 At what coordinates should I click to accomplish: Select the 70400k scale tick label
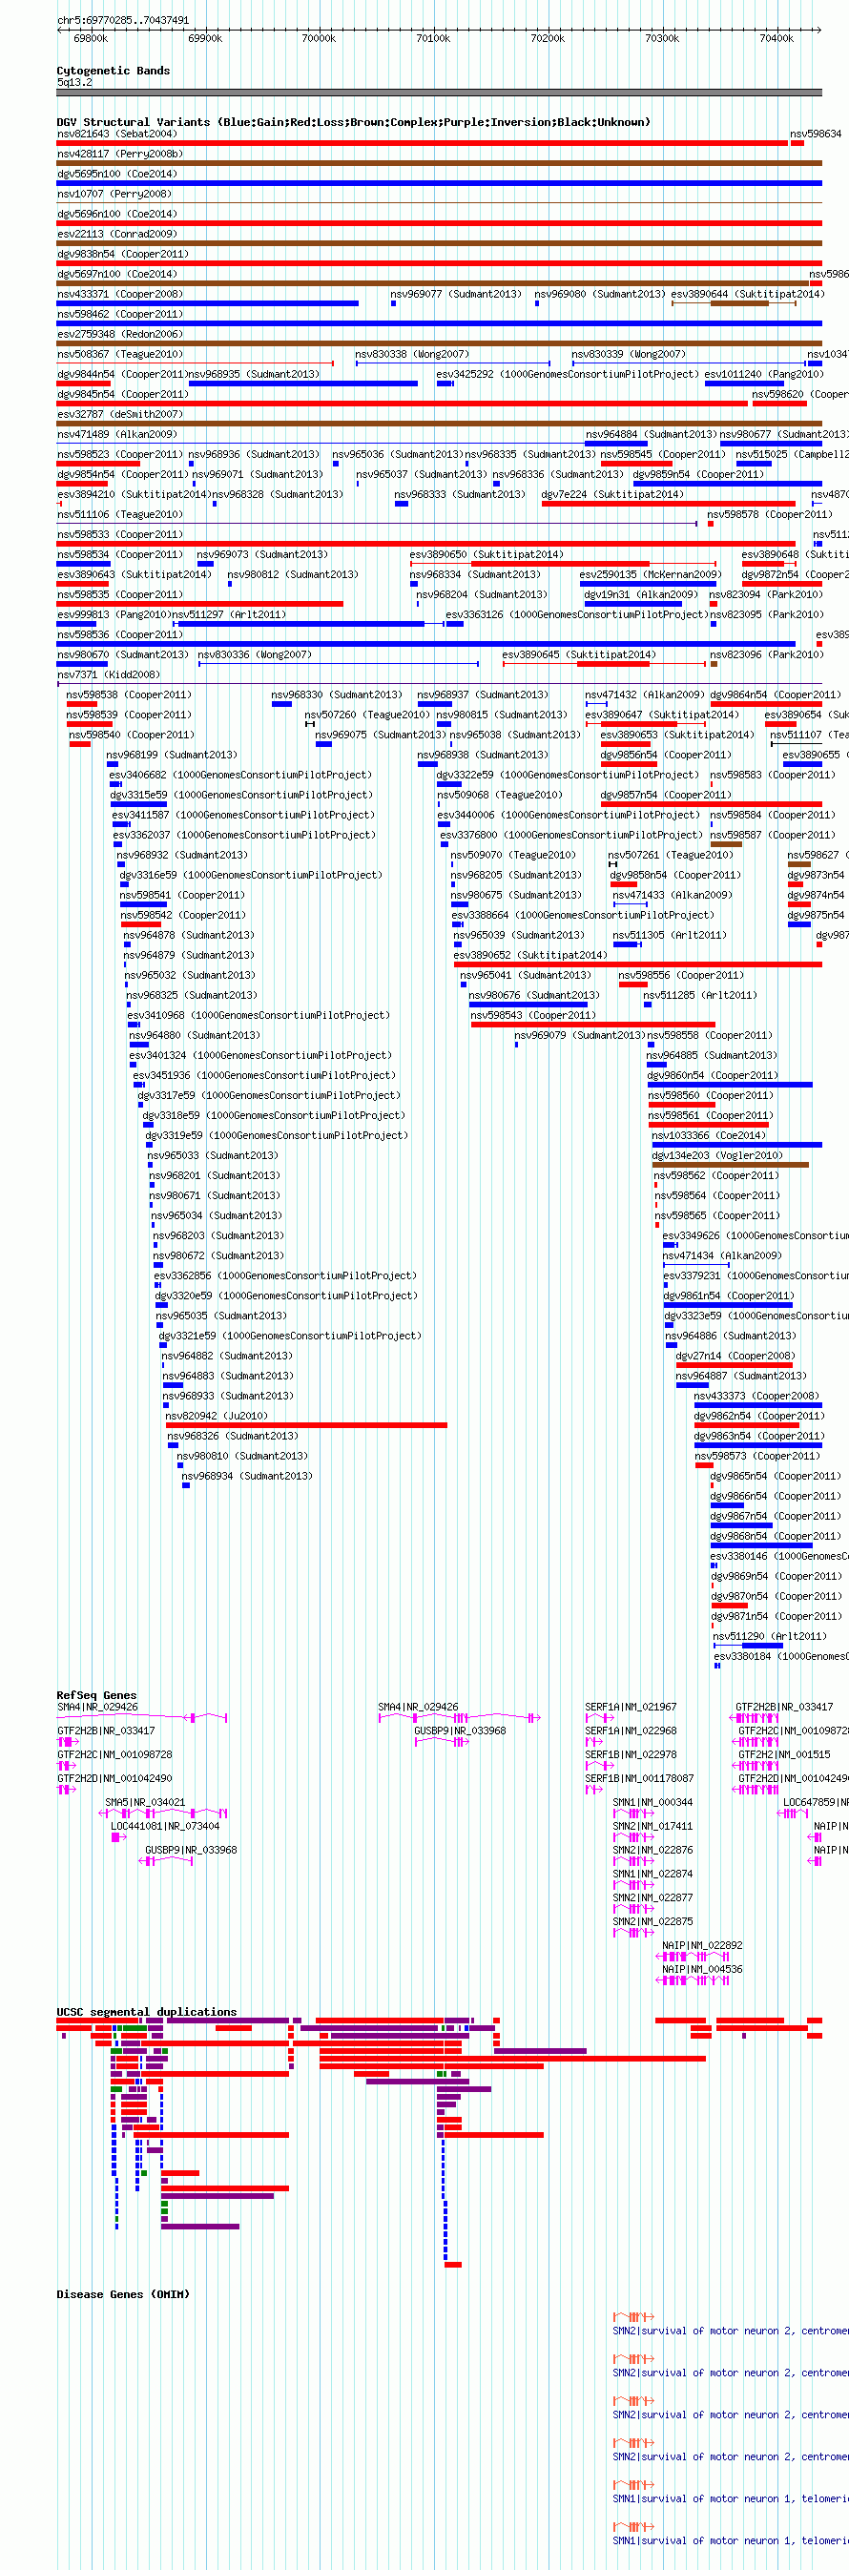point(777,39)
